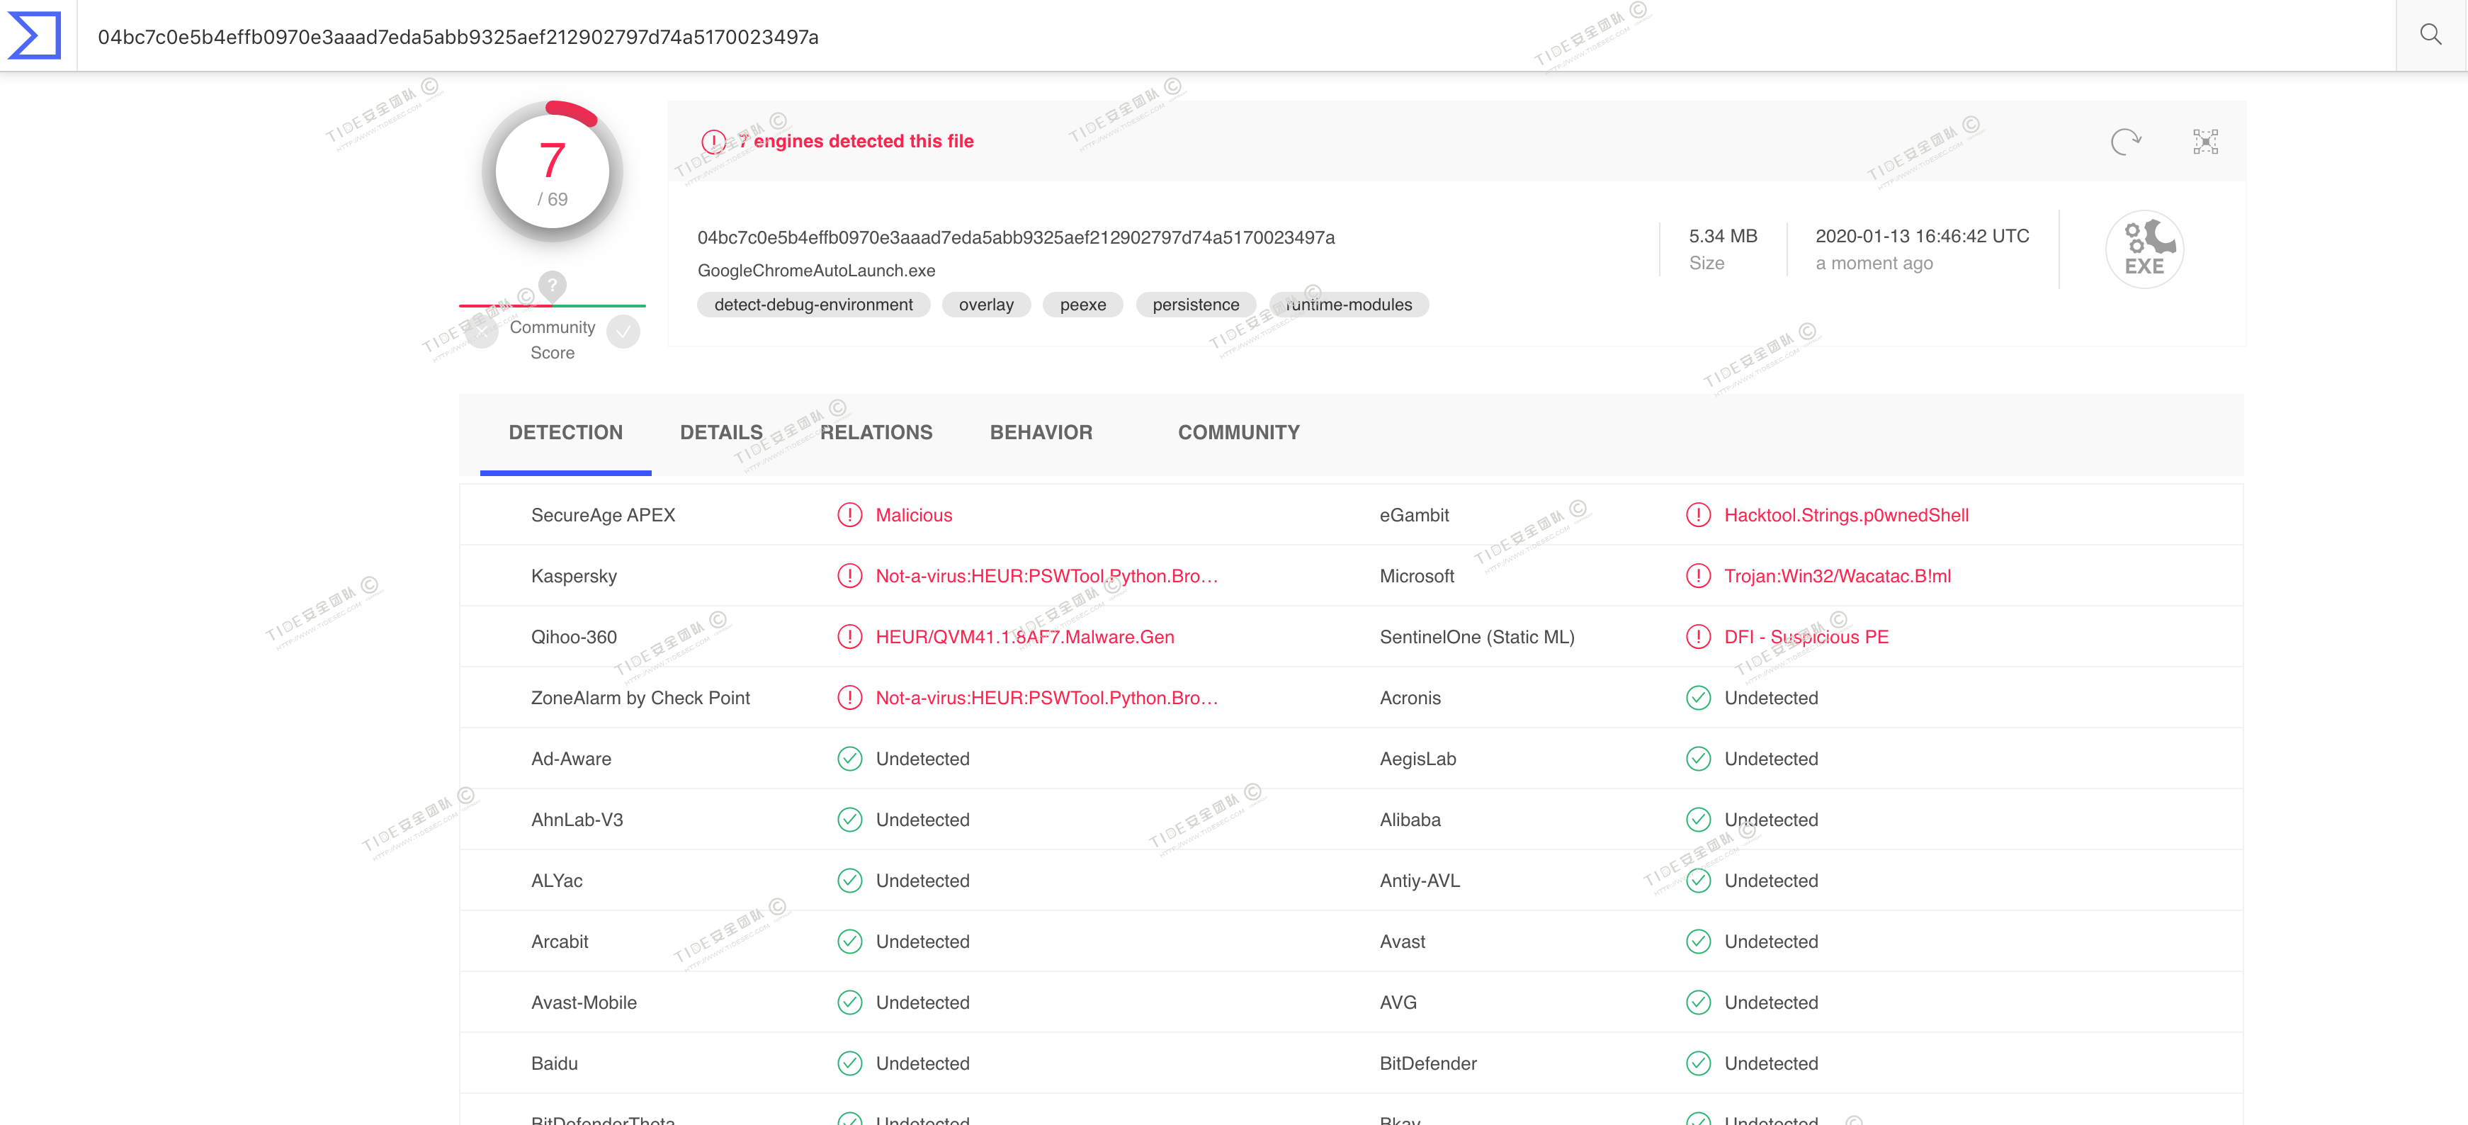Viewport: 2468px width, 1125px height.
Task: Open the file similarity graph icon
Action: click(x=2204, y=142)
